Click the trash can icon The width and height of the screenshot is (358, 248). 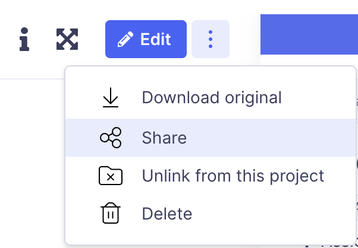click(x=111, y=214)
